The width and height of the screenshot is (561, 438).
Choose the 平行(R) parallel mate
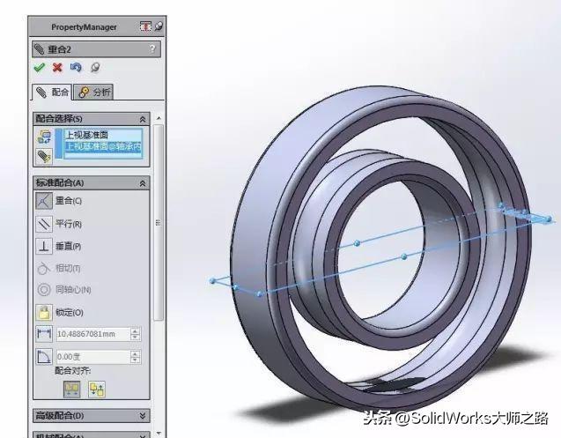pyautogui.click(x=59, y=224)
